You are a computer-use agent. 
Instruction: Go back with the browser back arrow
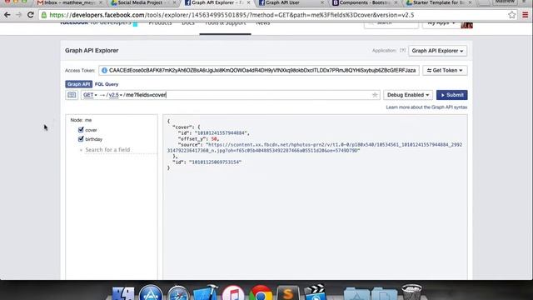pos(7,15)
